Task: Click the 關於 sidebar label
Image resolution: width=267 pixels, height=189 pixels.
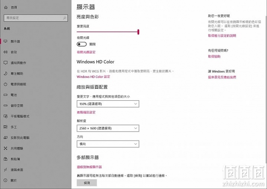Action: pyautogui.click(x=14, y=180)
